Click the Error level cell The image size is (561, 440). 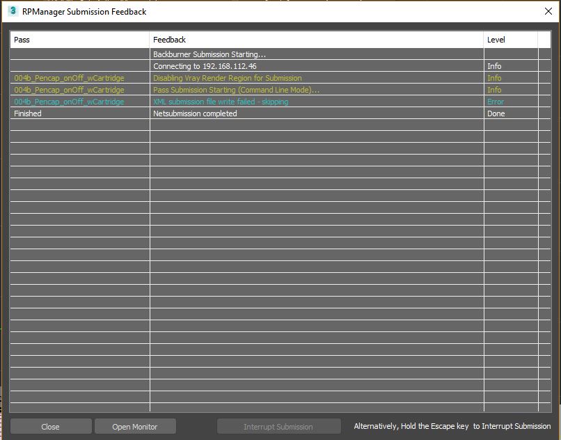496,102
